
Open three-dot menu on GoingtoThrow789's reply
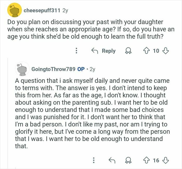tap(93, 160)
